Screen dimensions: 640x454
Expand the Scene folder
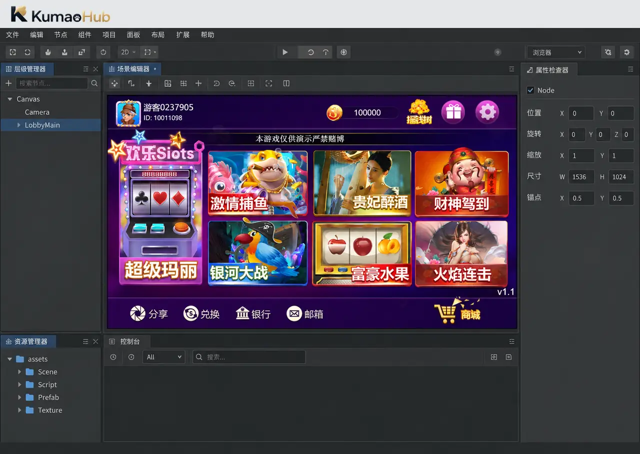(x=19, y=372)
